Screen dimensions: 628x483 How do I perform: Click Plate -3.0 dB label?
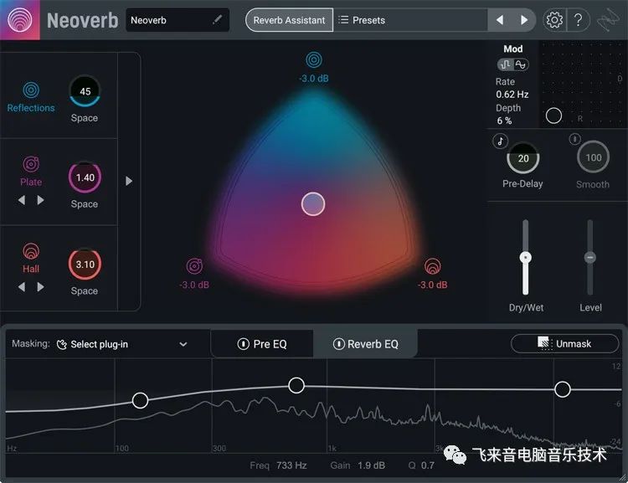194,285
